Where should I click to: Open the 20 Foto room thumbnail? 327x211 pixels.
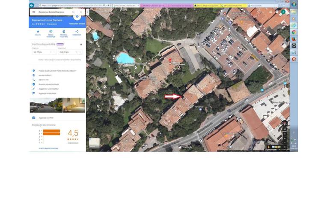(74, 105)
